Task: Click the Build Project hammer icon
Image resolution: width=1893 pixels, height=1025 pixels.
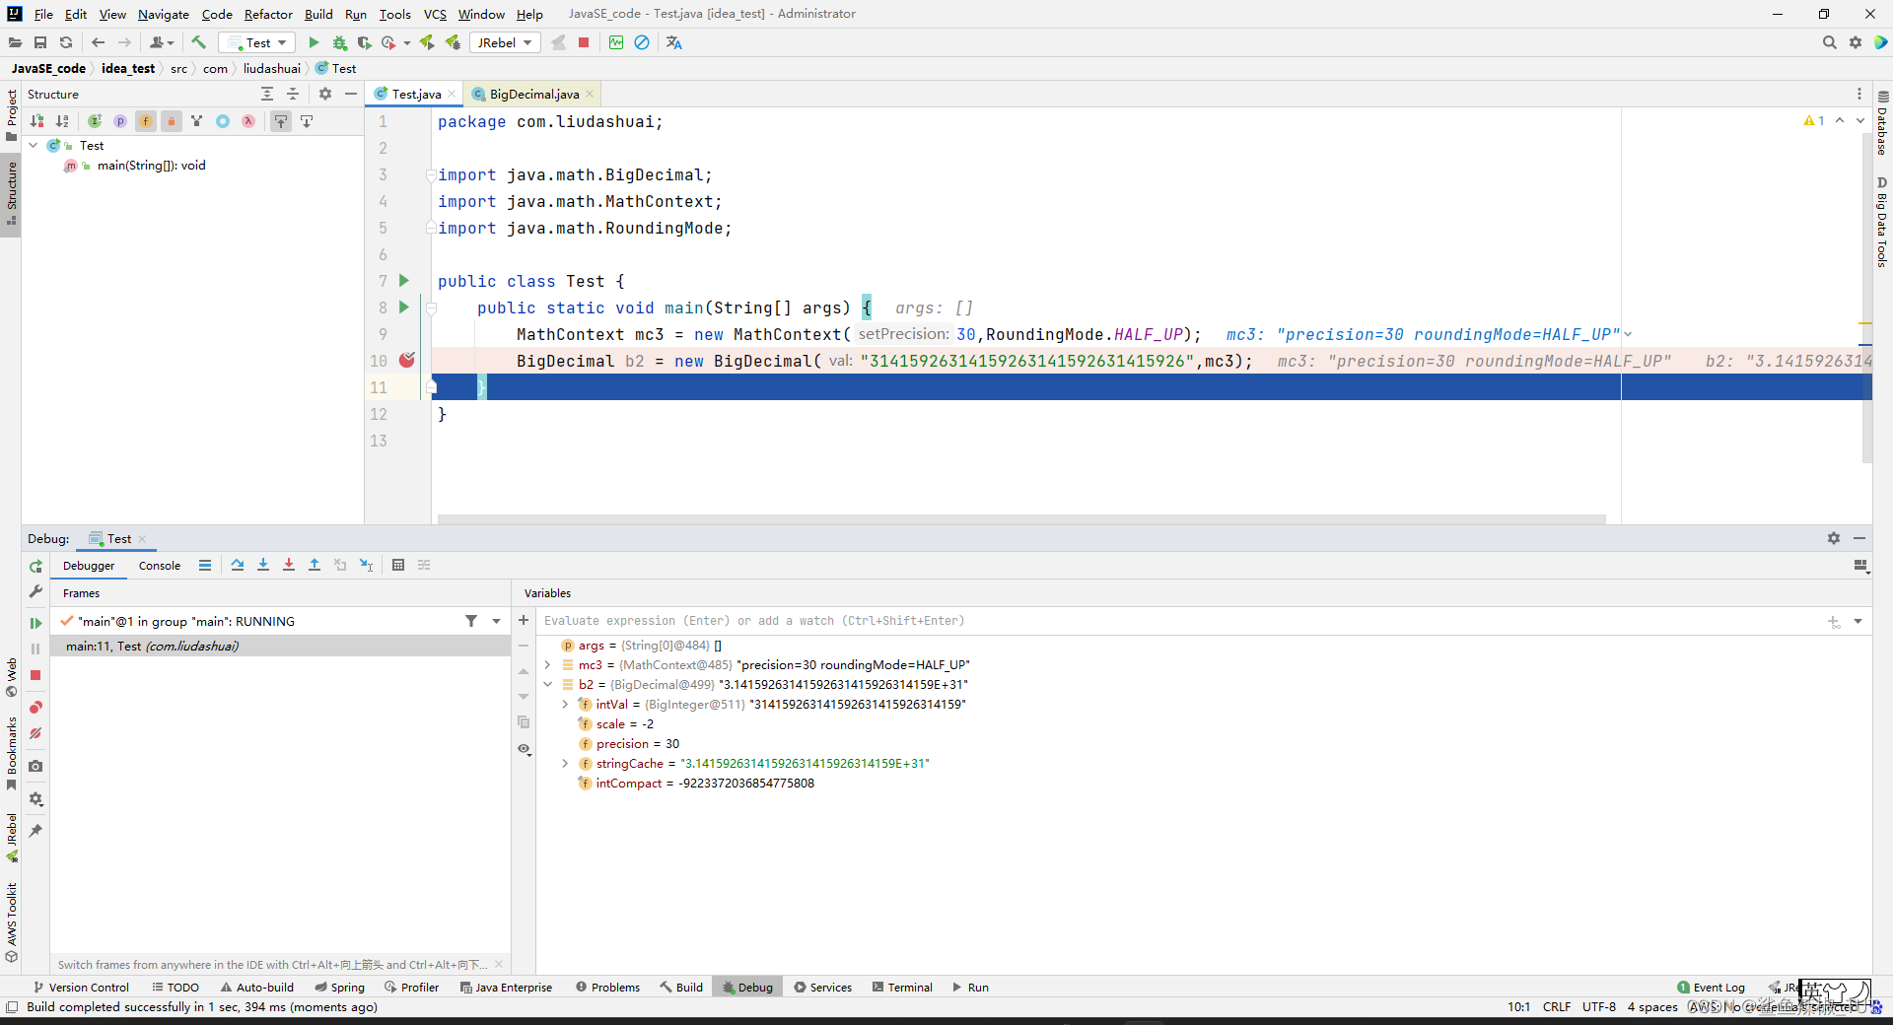Action: pos(198,42)
